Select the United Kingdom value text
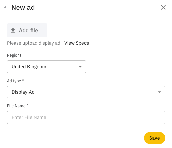The width and height of the screenshot is (172, 148). point(29,67)
